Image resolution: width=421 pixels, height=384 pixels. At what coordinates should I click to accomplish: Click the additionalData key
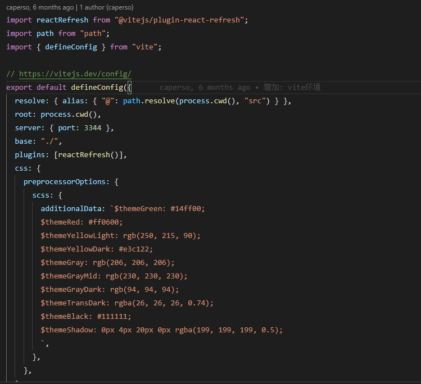pos(71,209)
